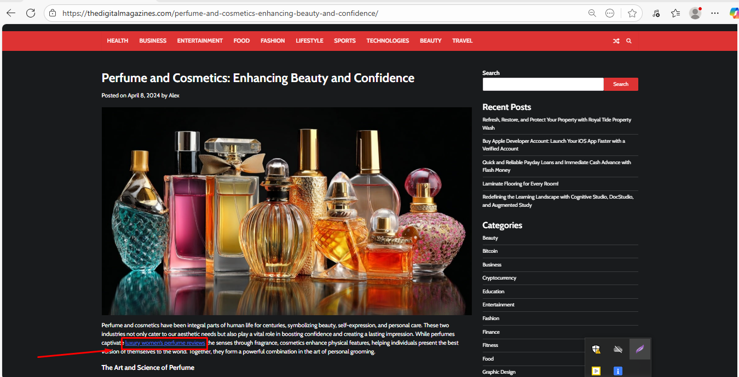Open the browser profile avatar
This screenshot has height=377, width=739.
[x=695, y=13]
